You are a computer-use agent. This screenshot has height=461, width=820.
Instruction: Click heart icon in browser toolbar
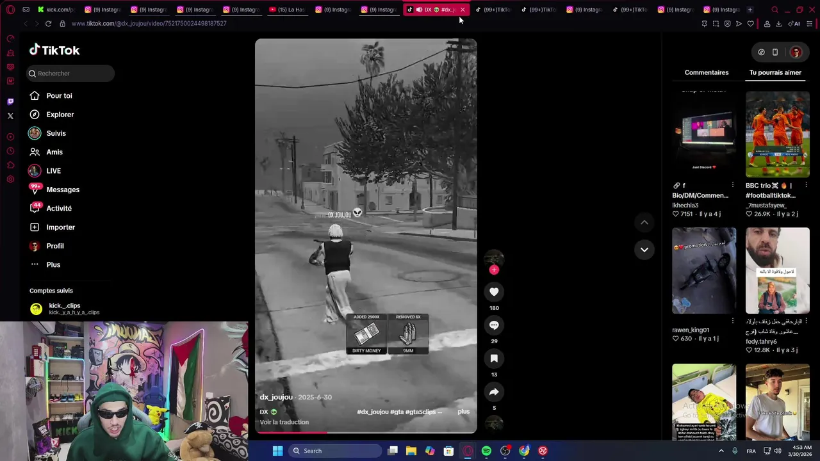pyautogui.click(x=751, y=24)
